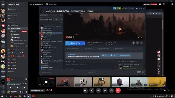Join the Dota 2 Beta voice channel
The image size is (175, 98).
point(17,56)
